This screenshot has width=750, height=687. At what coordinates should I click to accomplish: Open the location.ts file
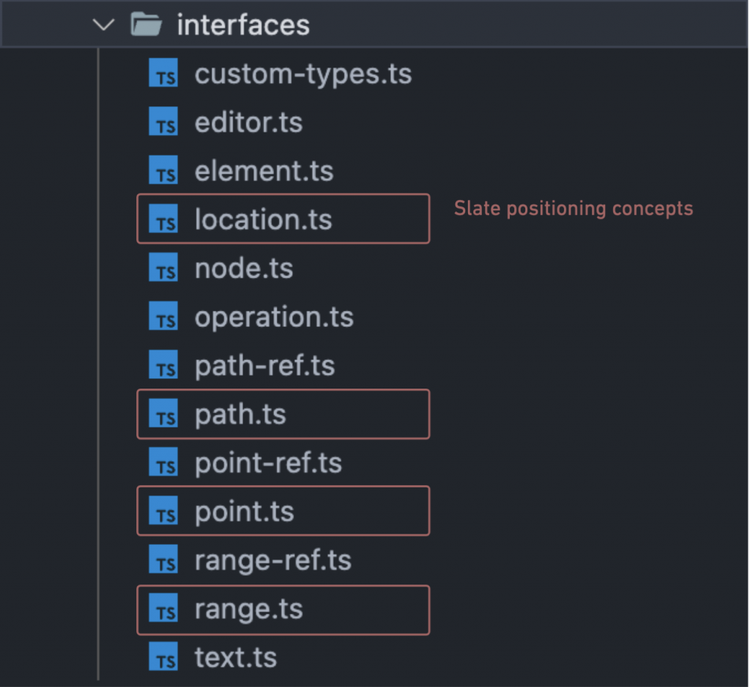263,219
